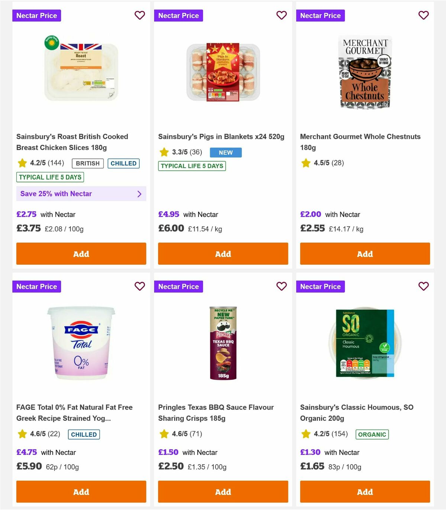Select the Nectar Price banner on the chestnuts

click(320, 15)
